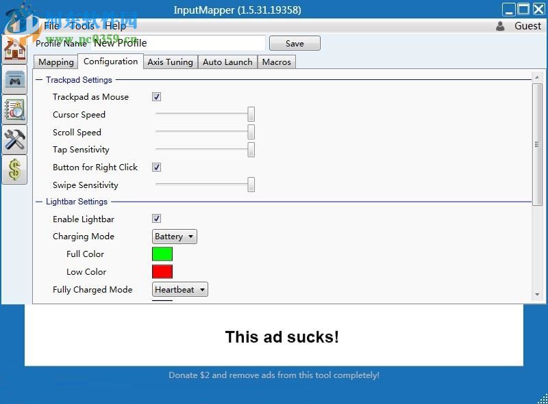Open the hammer and wrench settings icon
Viewport: 548px width, 404px height.
14,140
